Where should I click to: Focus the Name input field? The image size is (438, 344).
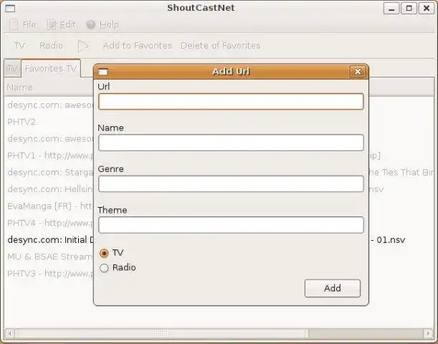click(x=231, y=143)
